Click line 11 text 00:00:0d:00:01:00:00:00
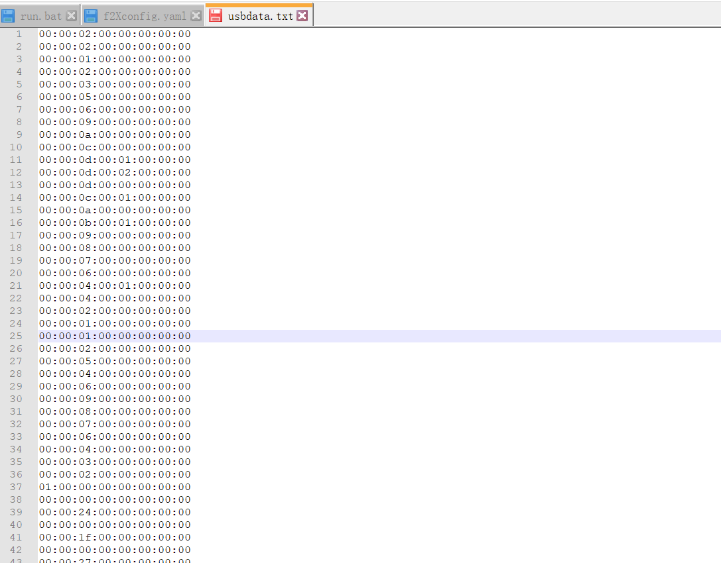 (x=115, y=160)
